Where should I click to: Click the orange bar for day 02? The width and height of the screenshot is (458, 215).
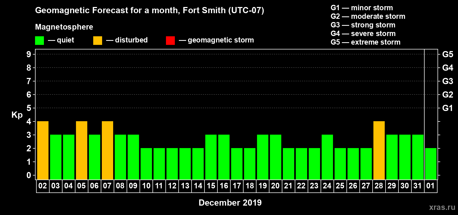pos(43,150)
